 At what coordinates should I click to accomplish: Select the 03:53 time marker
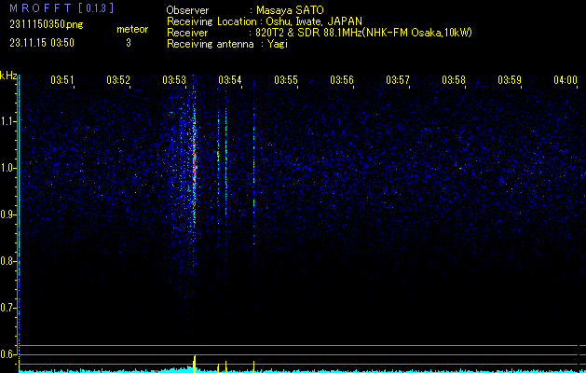point(174,80)
